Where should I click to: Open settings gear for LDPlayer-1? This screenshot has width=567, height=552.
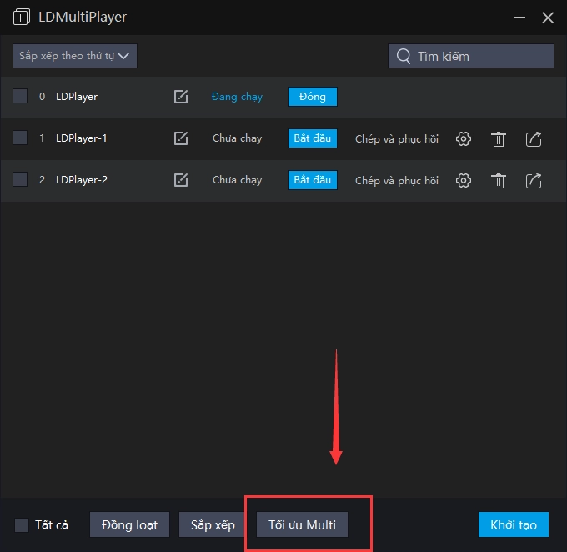(464, 139)
